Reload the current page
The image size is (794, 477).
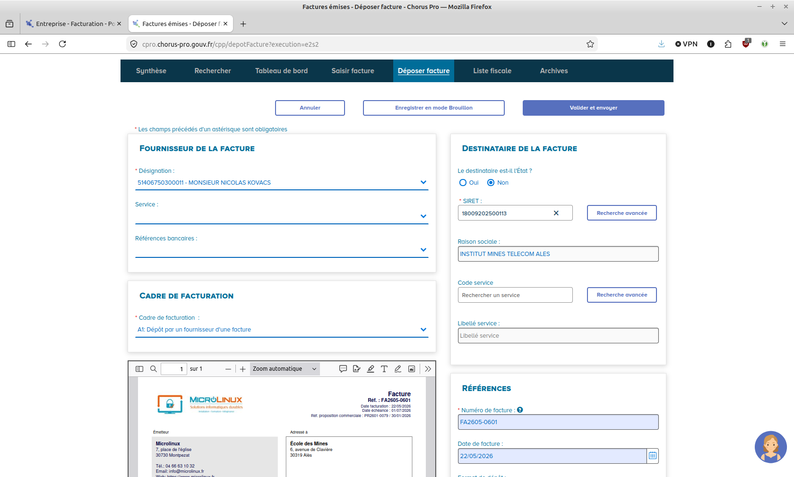click(62, 44)
